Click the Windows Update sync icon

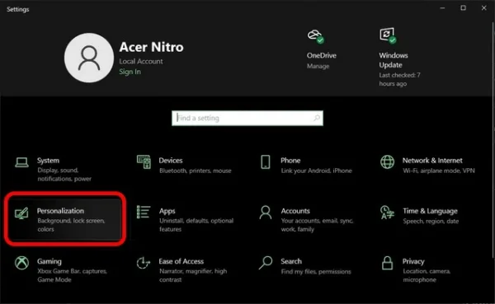coord(388,35)
